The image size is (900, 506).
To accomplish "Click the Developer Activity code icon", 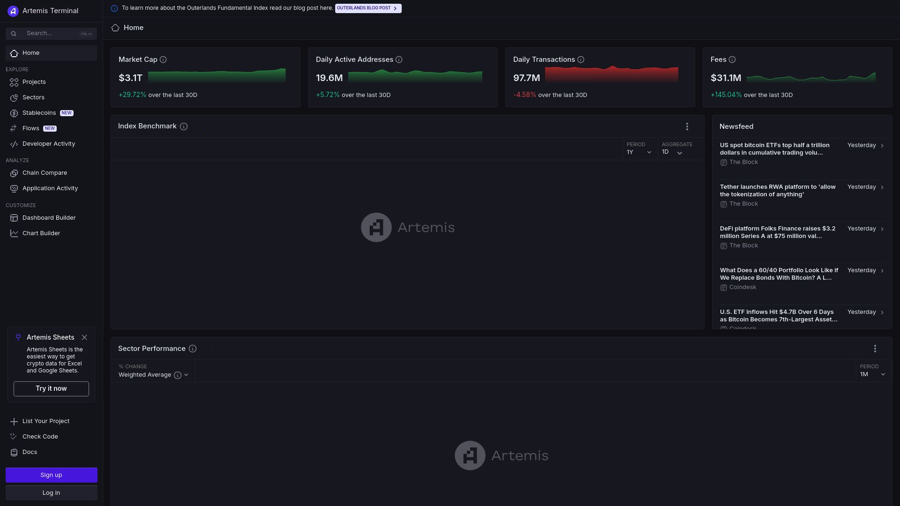I will pyautogui.click(x=14, y=144).
